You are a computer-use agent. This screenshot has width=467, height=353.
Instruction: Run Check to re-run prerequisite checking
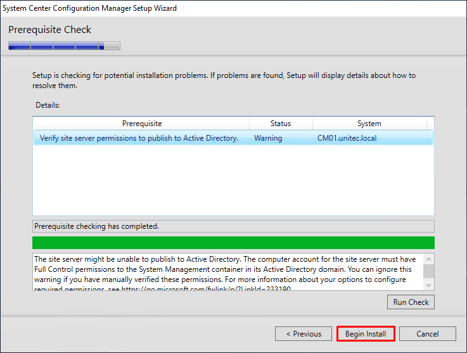click(411, 302)
